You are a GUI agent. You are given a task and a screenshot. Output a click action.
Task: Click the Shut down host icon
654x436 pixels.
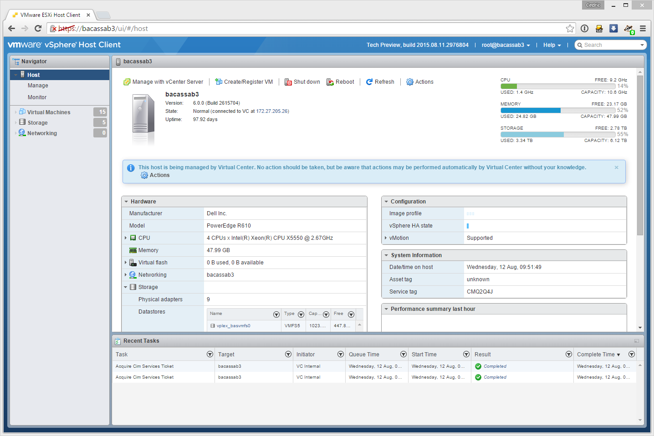(288, 82)
